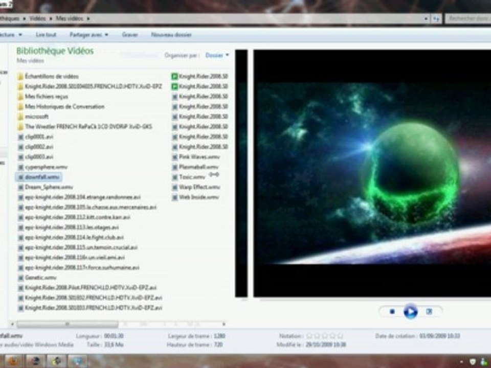Open folder Knight.Rider.2008.S01E04E05.FRENCH.LD.HDTV.XviD-EPZ
The width and height of the screenshot is (491, 368).
93,86
